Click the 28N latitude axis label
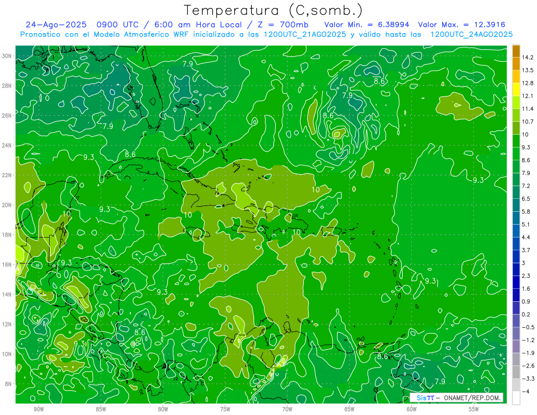Image resolution: width=537 pixels, height=415 pixels. point(7,86)
